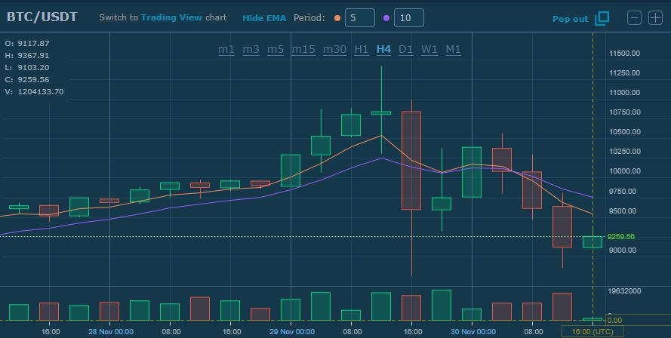The image size is (671, 338).
Task: Select the D1 timeframe
Action: pos(406,49)
